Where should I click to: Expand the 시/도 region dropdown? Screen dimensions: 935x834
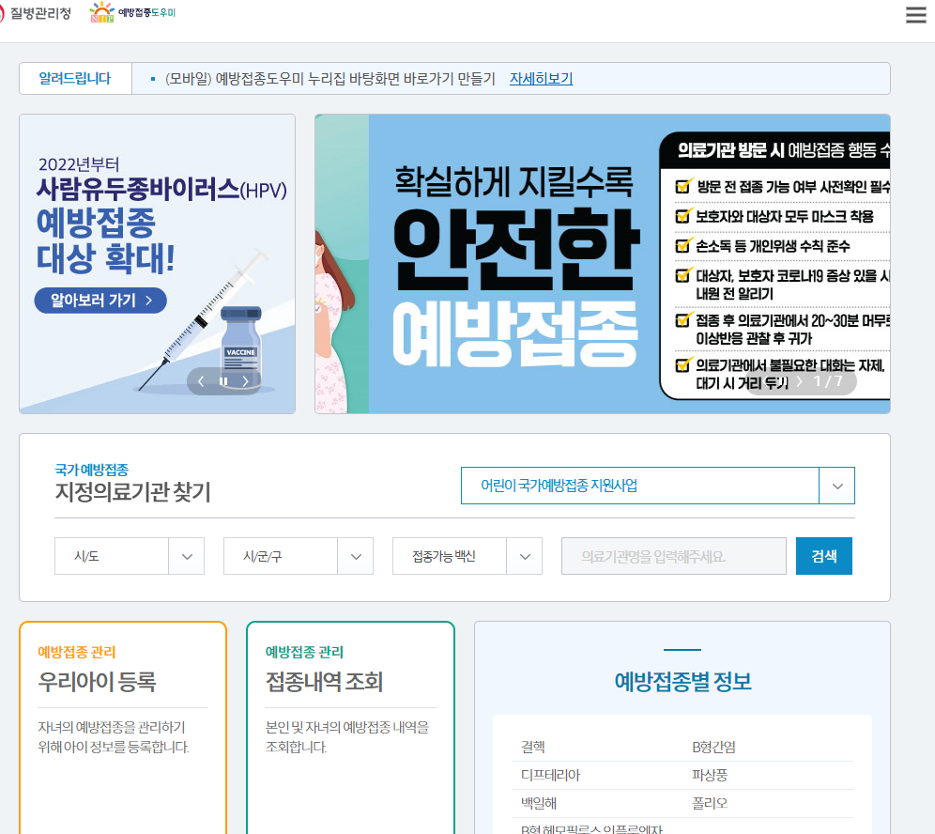point(129,556)
